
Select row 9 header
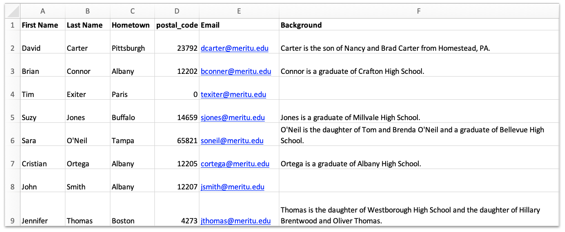[13, 209]
